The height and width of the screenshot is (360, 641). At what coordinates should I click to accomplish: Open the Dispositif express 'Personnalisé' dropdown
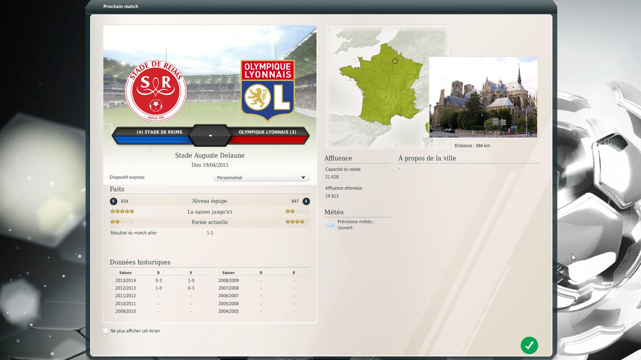pyautogui.click(x=262, y=178)
